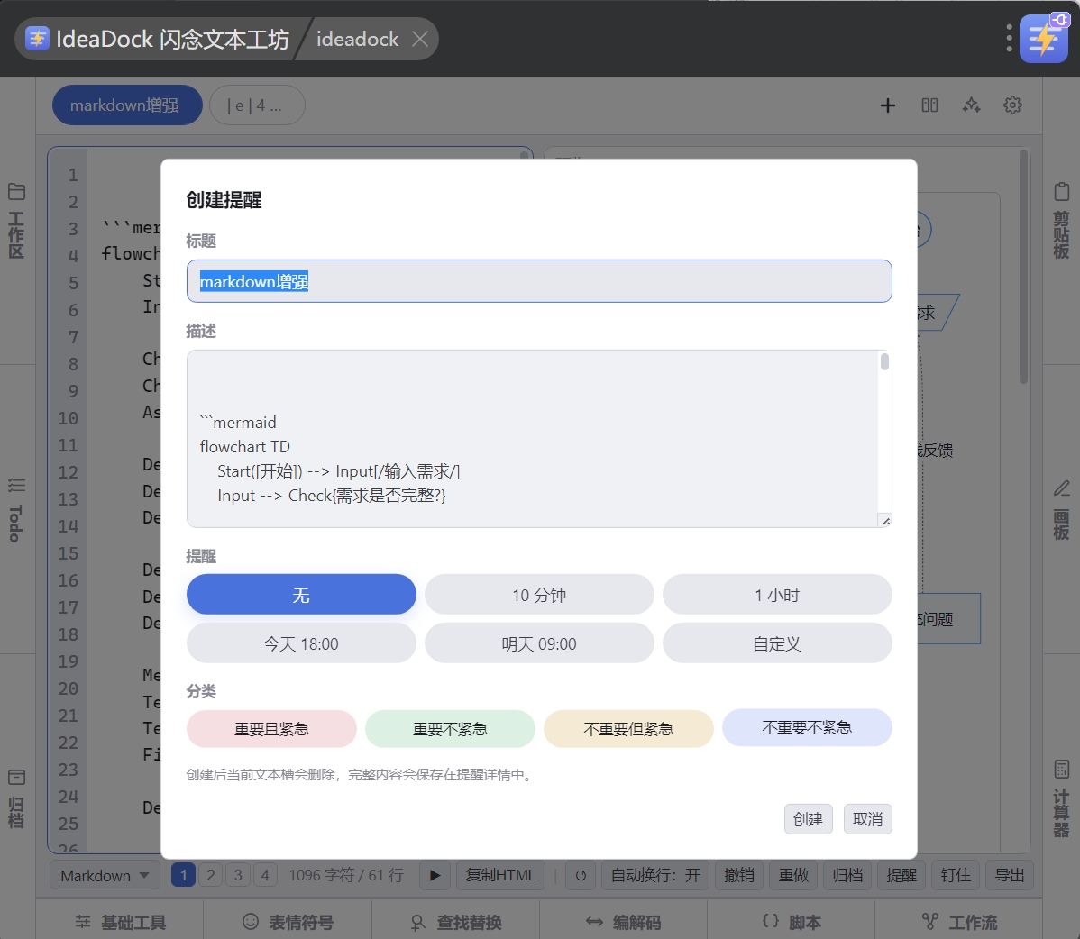Open the 画板 right panel
1080x939 pixels.
(1061, 509)
